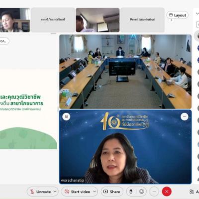Click the conference room video feed
This screenshot has width=199, height=199.
click(x=125, y=72)
